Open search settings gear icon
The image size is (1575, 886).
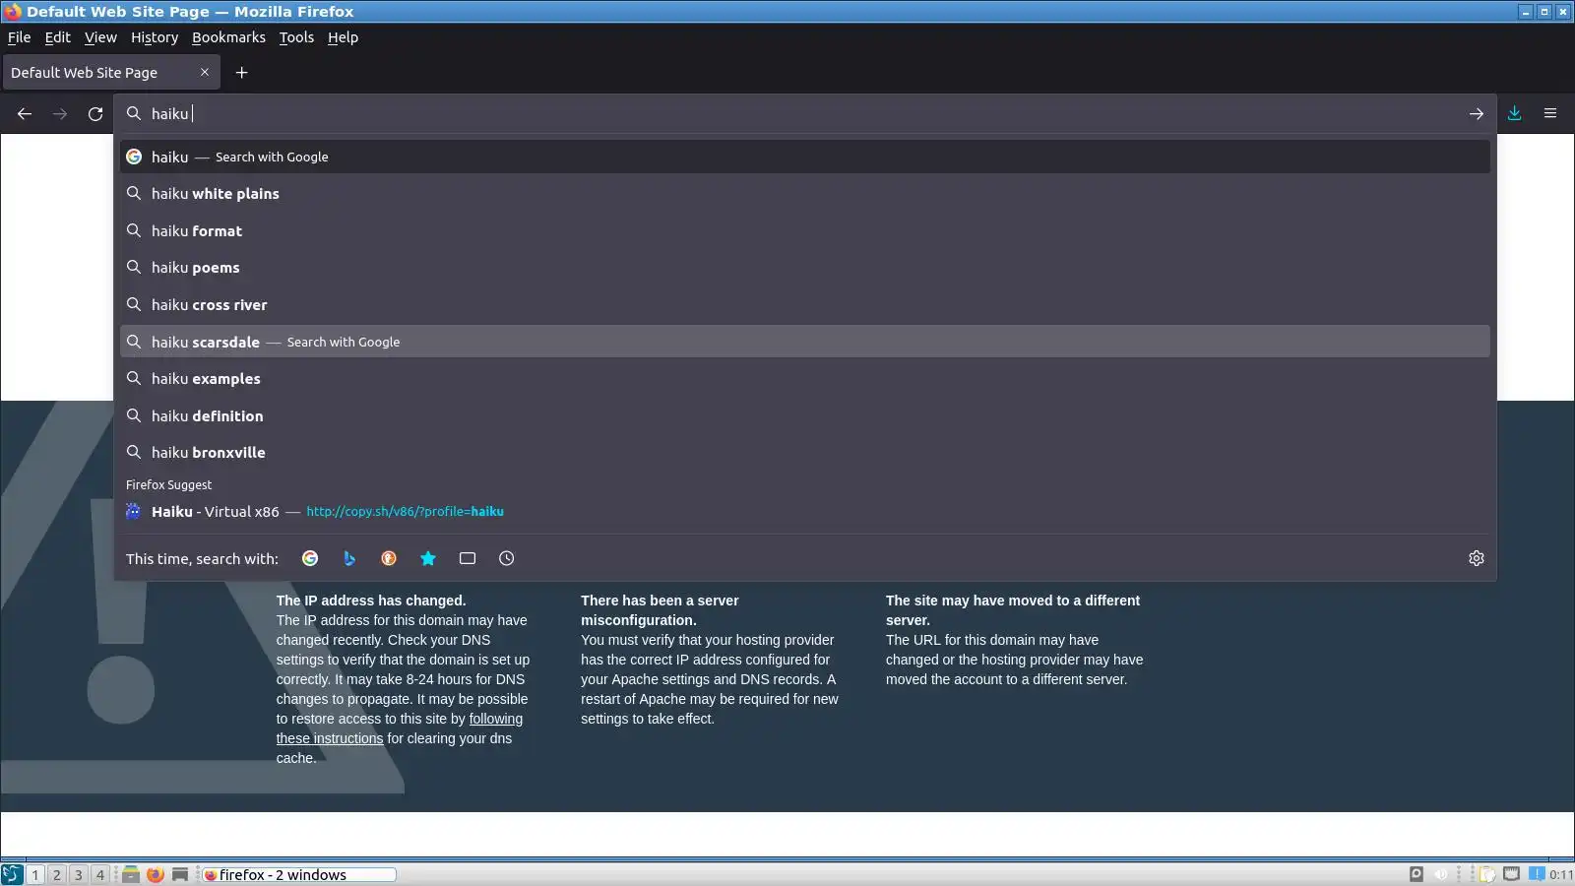1477,558
